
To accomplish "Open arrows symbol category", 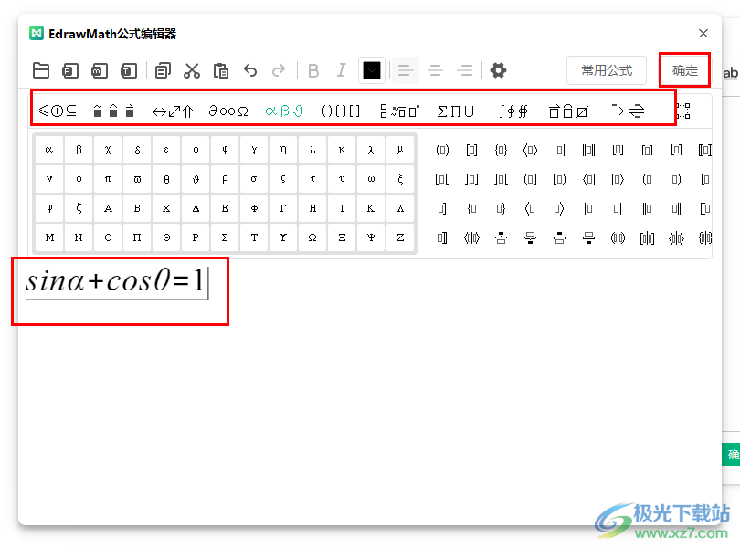I will pyautogui.click(x=173, y=111).
